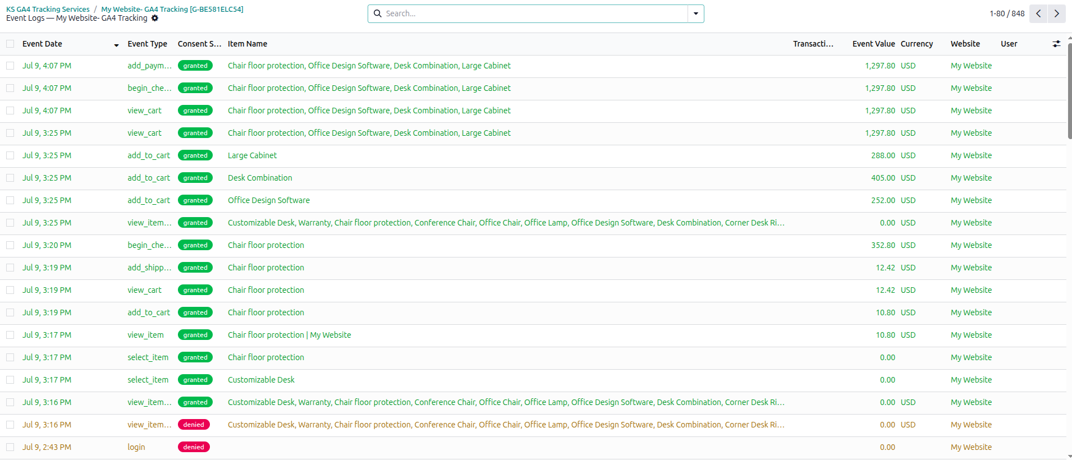Tick checkbox for the login row
Screen dimensions: 1072x460
click(10, 447)
